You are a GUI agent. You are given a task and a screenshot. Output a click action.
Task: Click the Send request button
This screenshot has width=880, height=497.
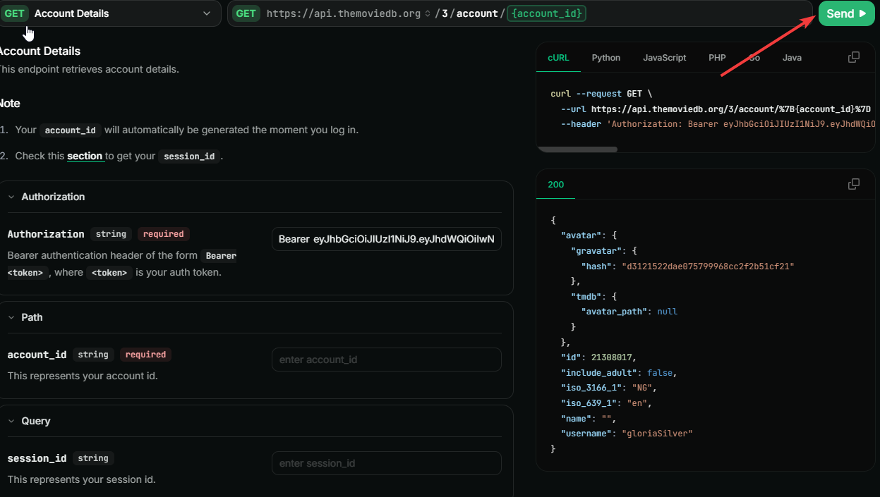[846, 13]
